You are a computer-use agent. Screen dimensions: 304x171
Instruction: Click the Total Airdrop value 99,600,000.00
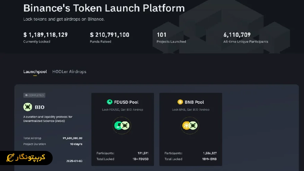coord(72,138)
